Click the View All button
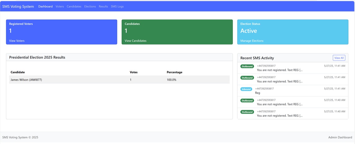This screenshot has height=144, width=355. pyautogui.click(x=339, y=58)
